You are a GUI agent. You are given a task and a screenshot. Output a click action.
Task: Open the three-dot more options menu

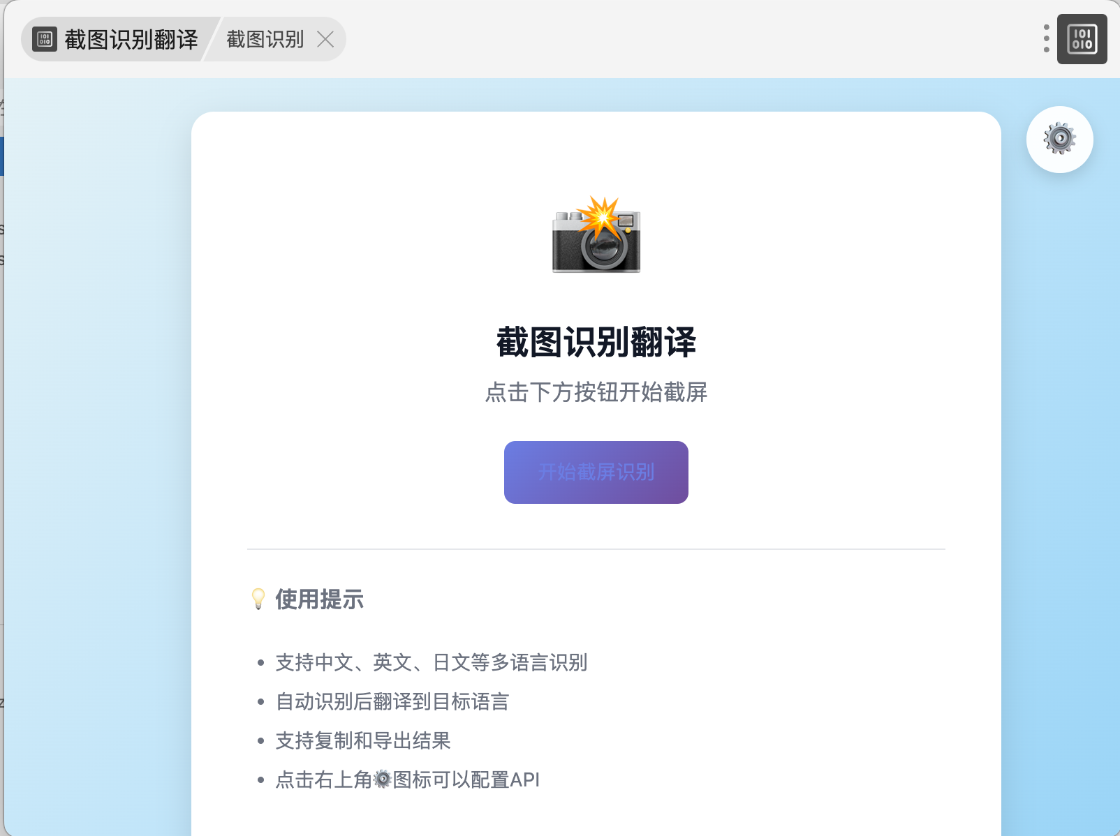(1046, 38)
